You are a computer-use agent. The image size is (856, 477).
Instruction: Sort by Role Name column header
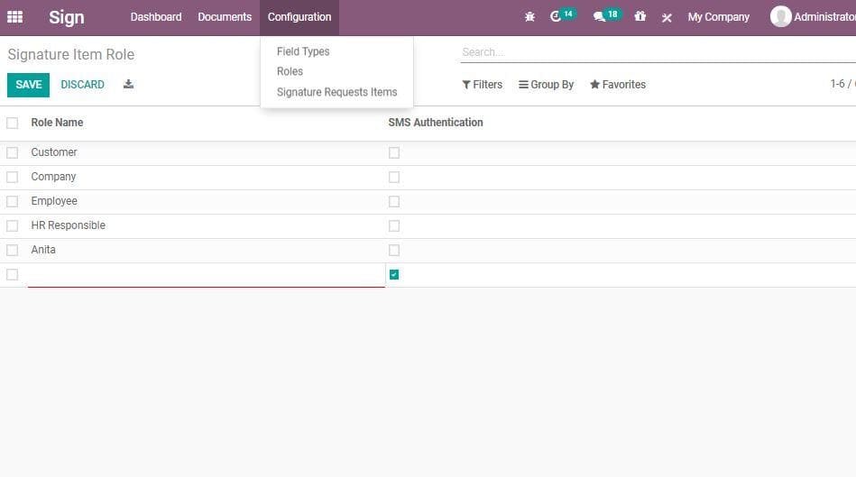tap(57, 123)
